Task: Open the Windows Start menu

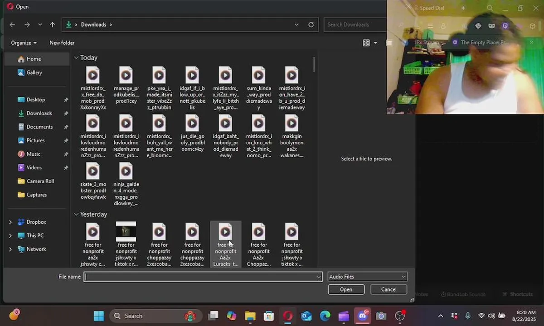Action: coord(99,316)
